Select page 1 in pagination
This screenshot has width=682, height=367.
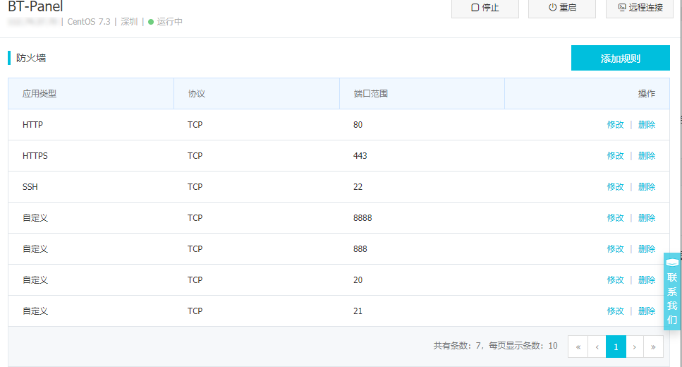[616, 347]
